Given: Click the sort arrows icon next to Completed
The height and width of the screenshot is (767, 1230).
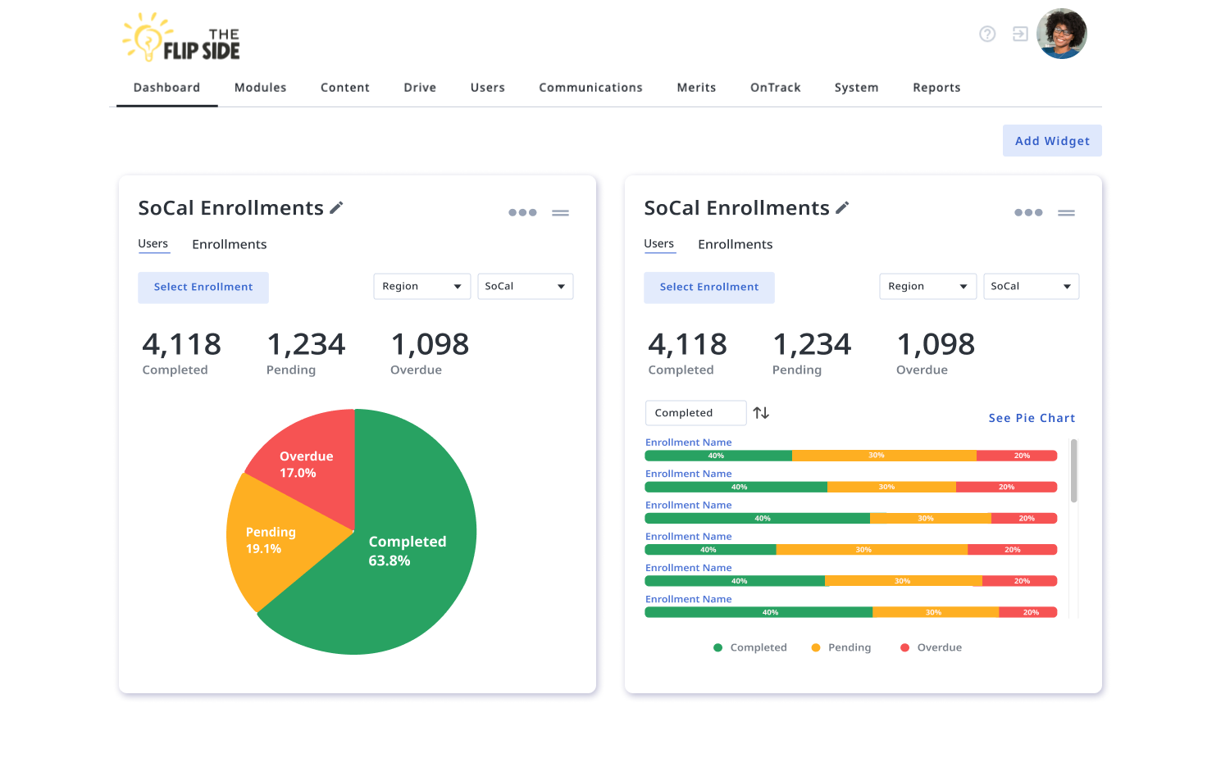Looking at the screenshot, I should 760,412.
